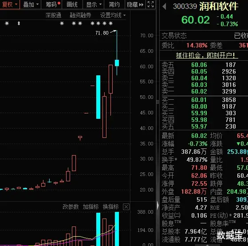Click the panel divider grip handle

(x=157, y=102)
